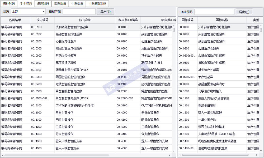
Task: Click the right panel 导出(E) button
Action: click(244, 12)
